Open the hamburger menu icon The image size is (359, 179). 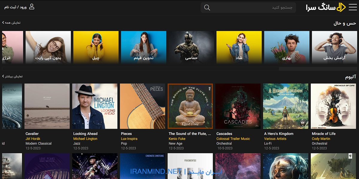tap(353, 7)
